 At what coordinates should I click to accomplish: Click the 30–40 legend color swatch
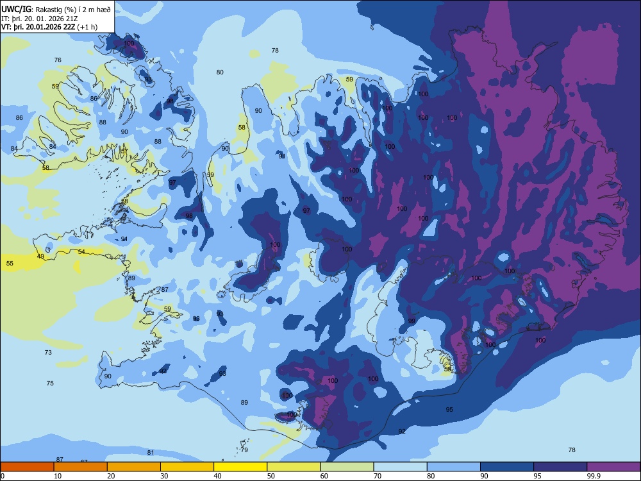coord(187,467)
